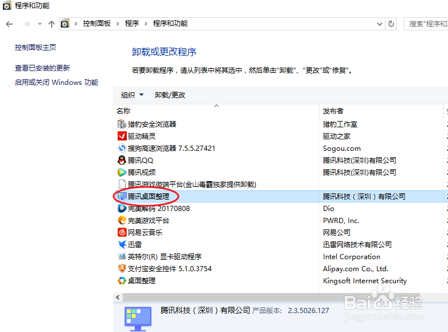Expand chevron after 程序 breadcrumb
Viewport: 448px width, 332px height.
pos(146,24)
